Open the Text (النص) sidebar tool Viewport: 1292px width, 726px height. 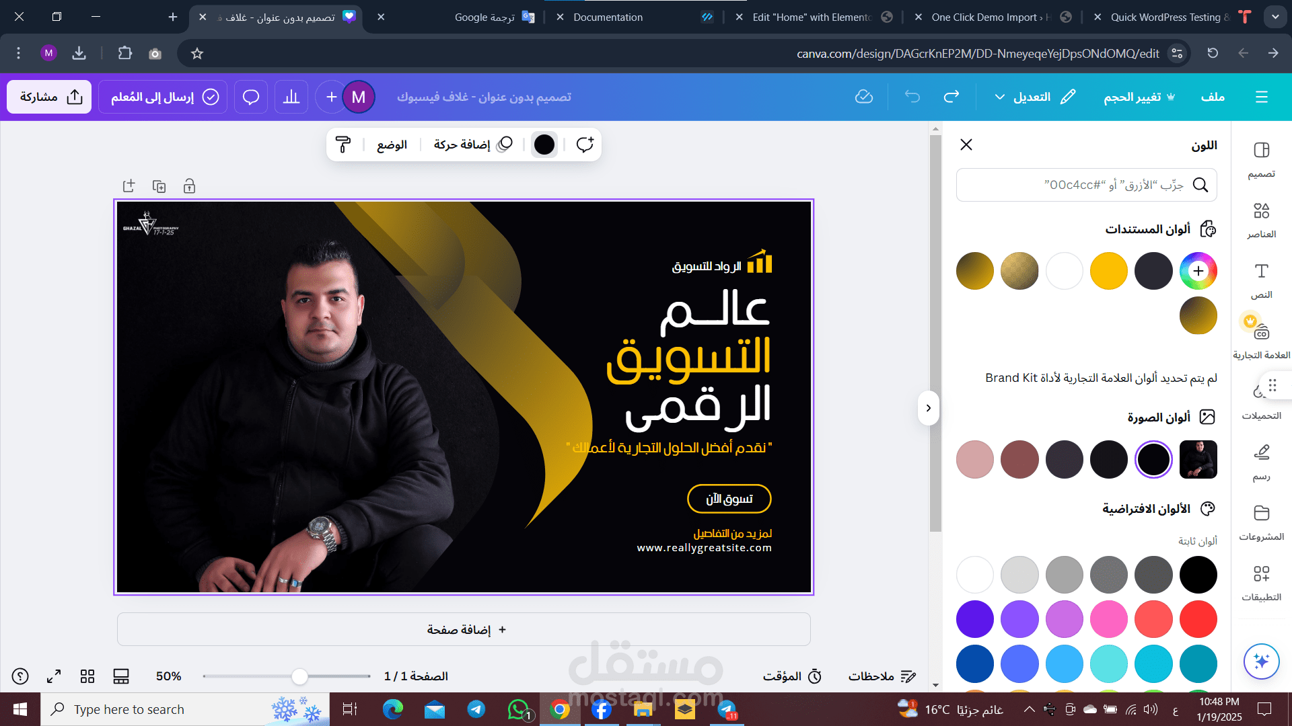point(1261,280)
